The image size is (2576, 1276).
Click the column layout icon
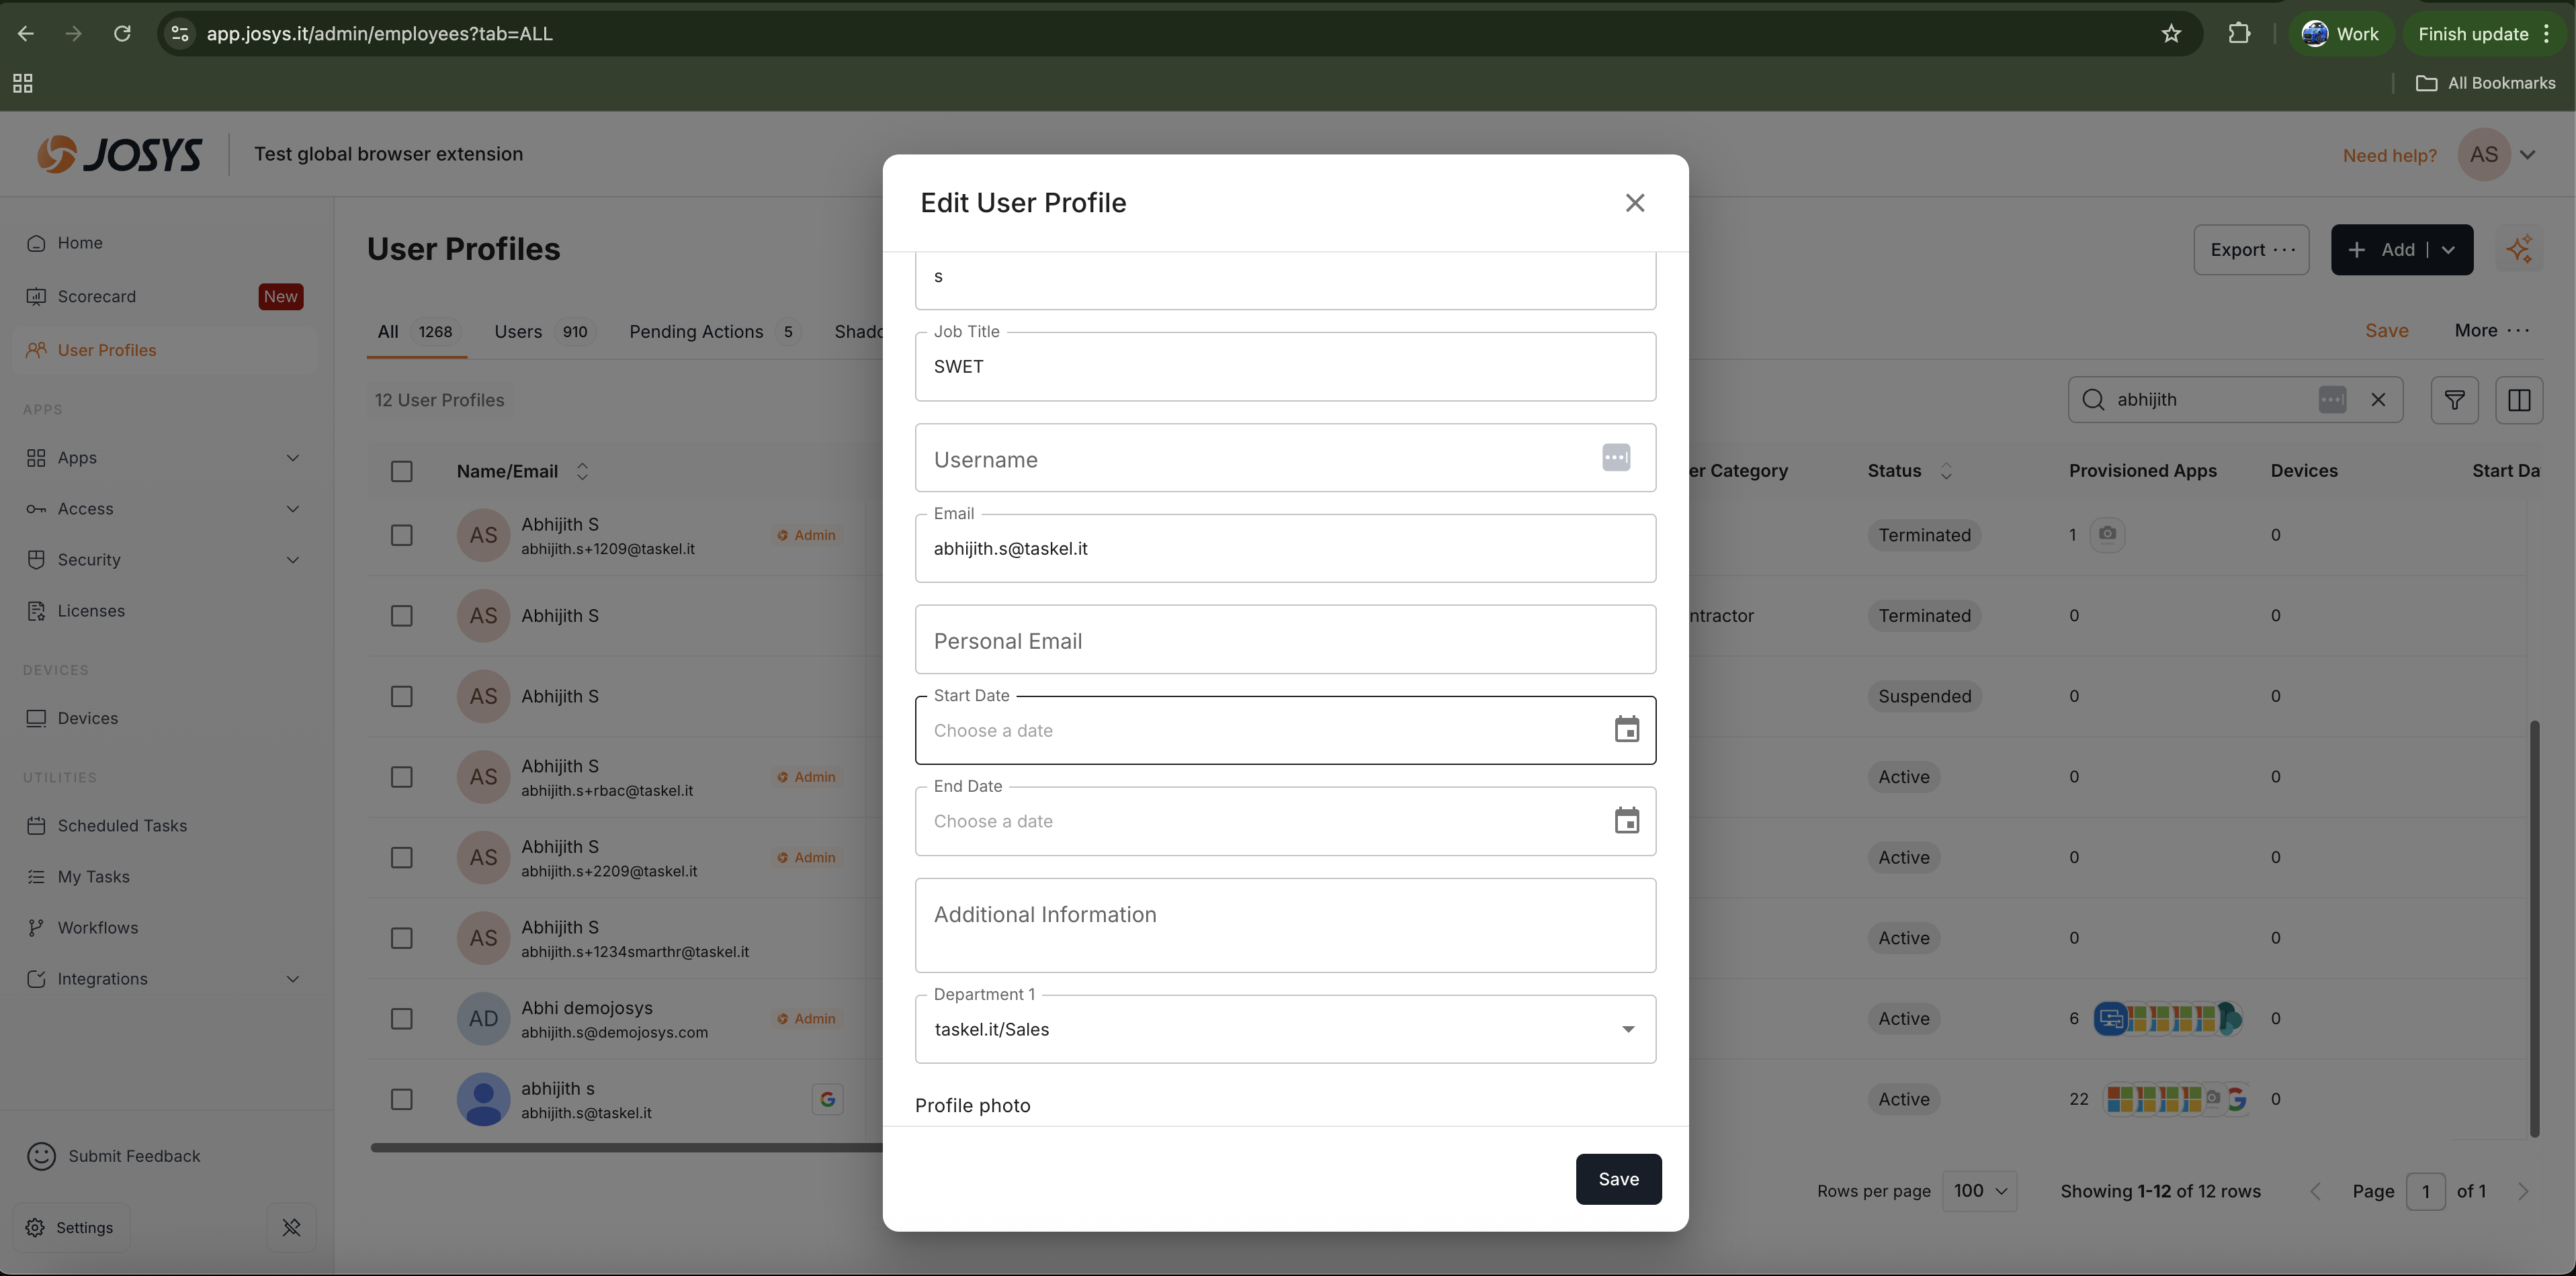[x=2518, y=400]
